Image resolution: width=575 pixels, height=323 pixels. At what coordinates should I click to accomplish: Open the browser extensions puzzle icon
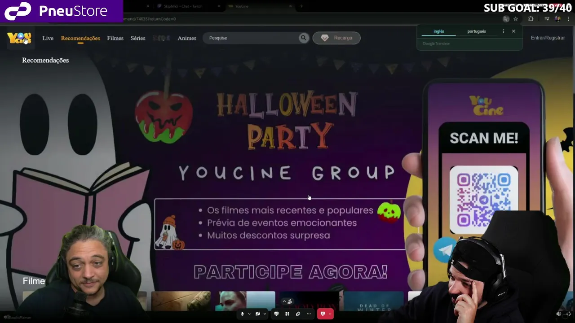531,19
